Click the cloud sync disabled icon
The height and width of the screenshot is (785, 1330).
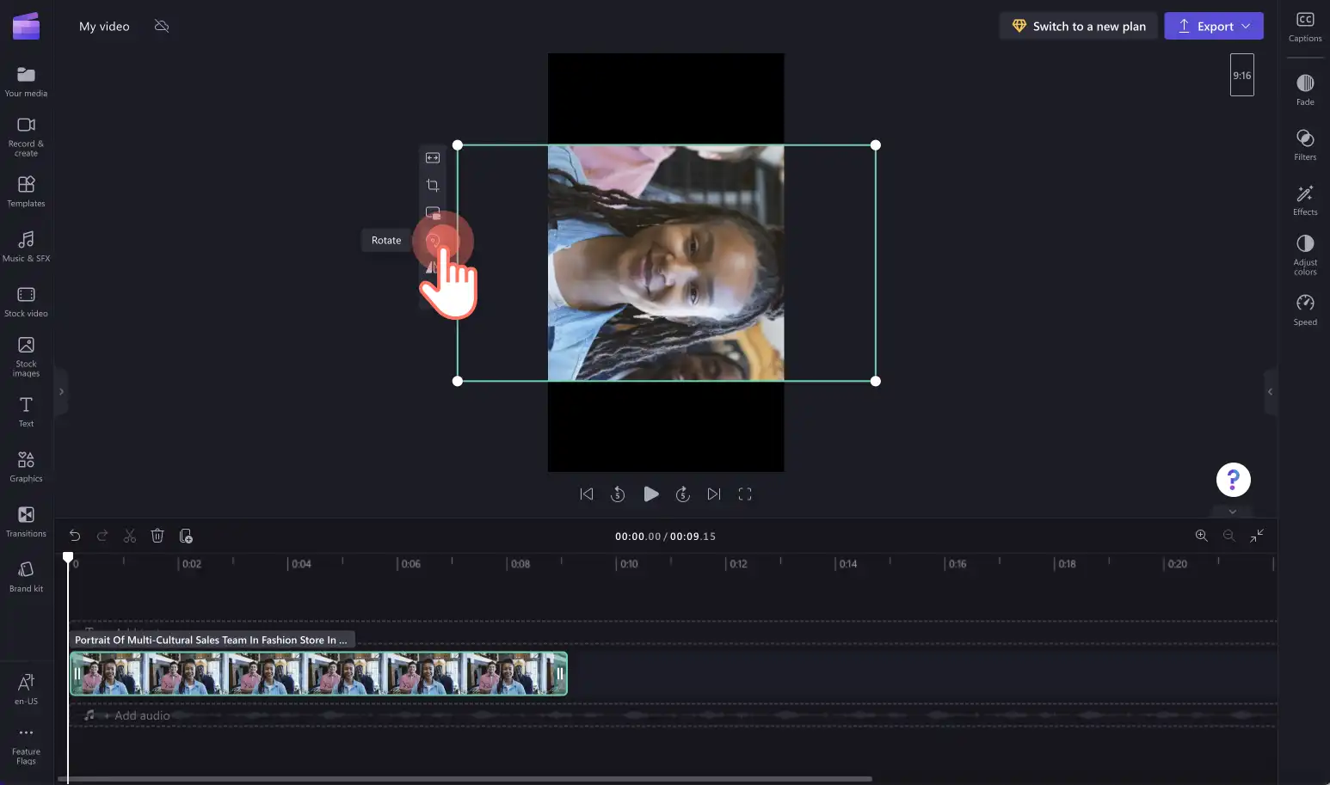(161, 26)
